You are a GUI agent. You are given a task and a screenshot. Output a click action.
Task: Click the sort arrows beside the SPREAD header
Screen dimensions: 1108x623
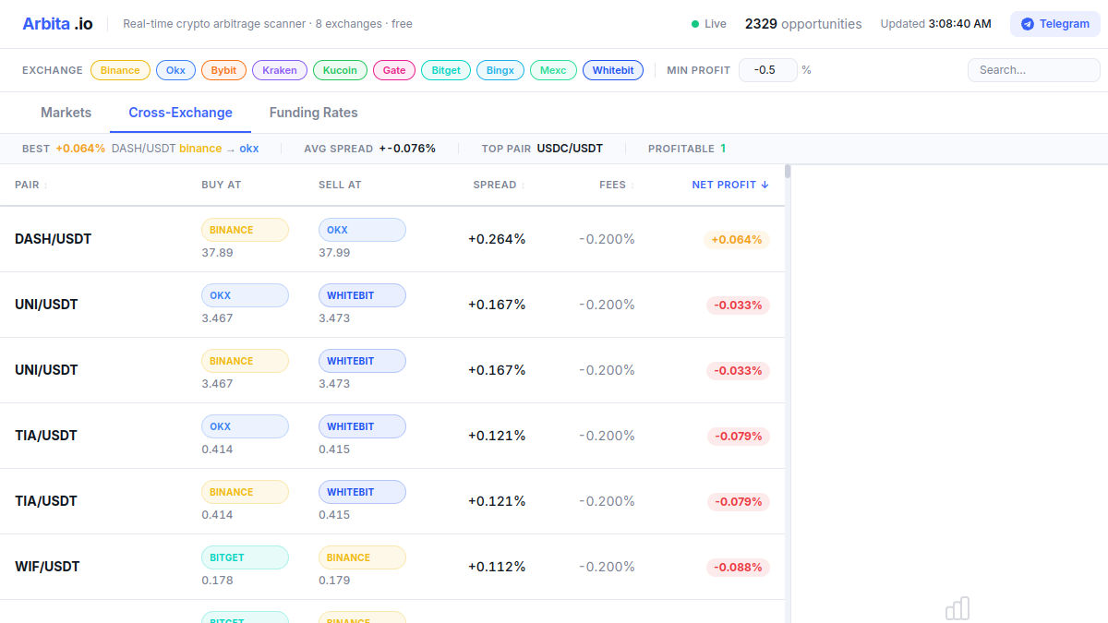coord(524,186)
